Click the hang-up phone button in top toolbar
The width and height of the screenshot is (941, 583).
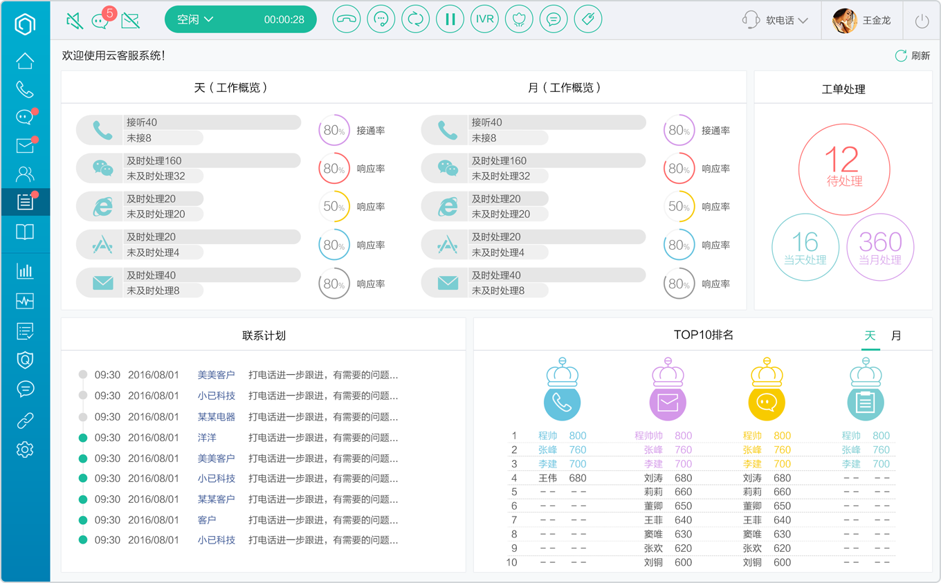[x=346, y=19]
